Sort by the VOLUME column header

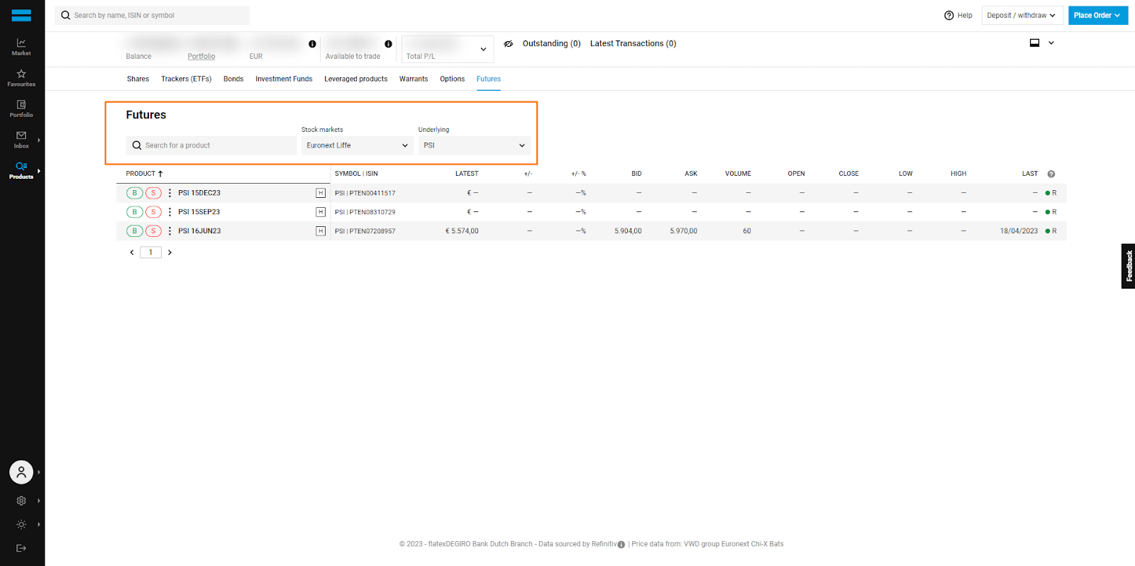tap(738, 174)
